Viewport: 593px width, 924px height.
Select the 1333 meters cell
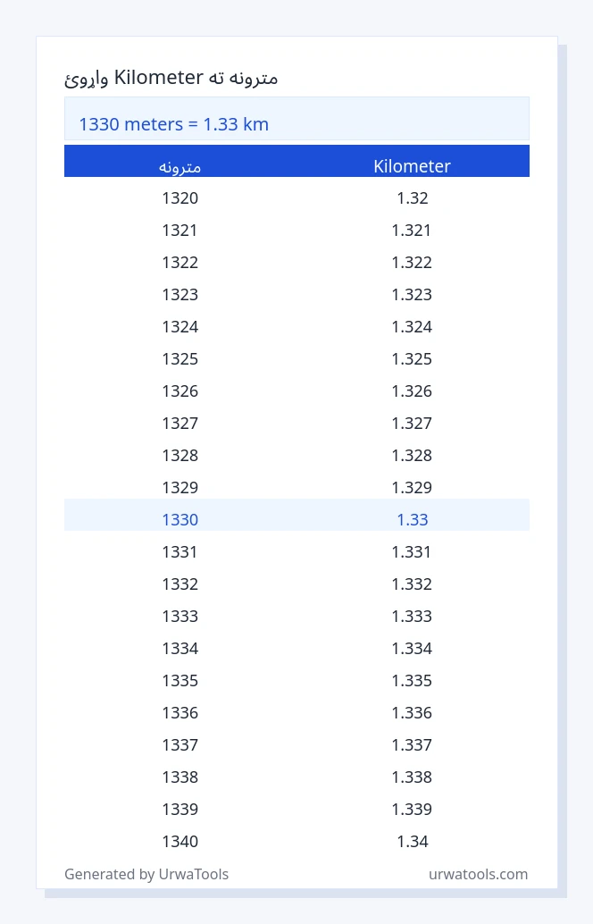pos(180,616)
